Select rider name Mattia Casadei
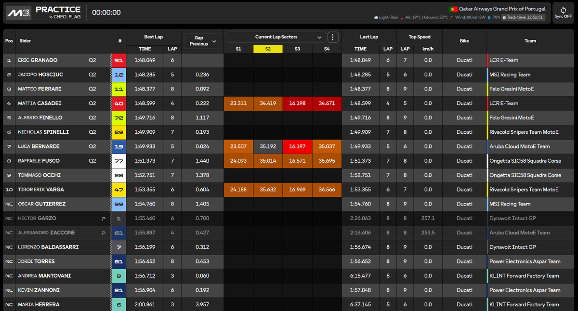The width and height of the screenshot is (578, 311). click(x=39, y=103)
